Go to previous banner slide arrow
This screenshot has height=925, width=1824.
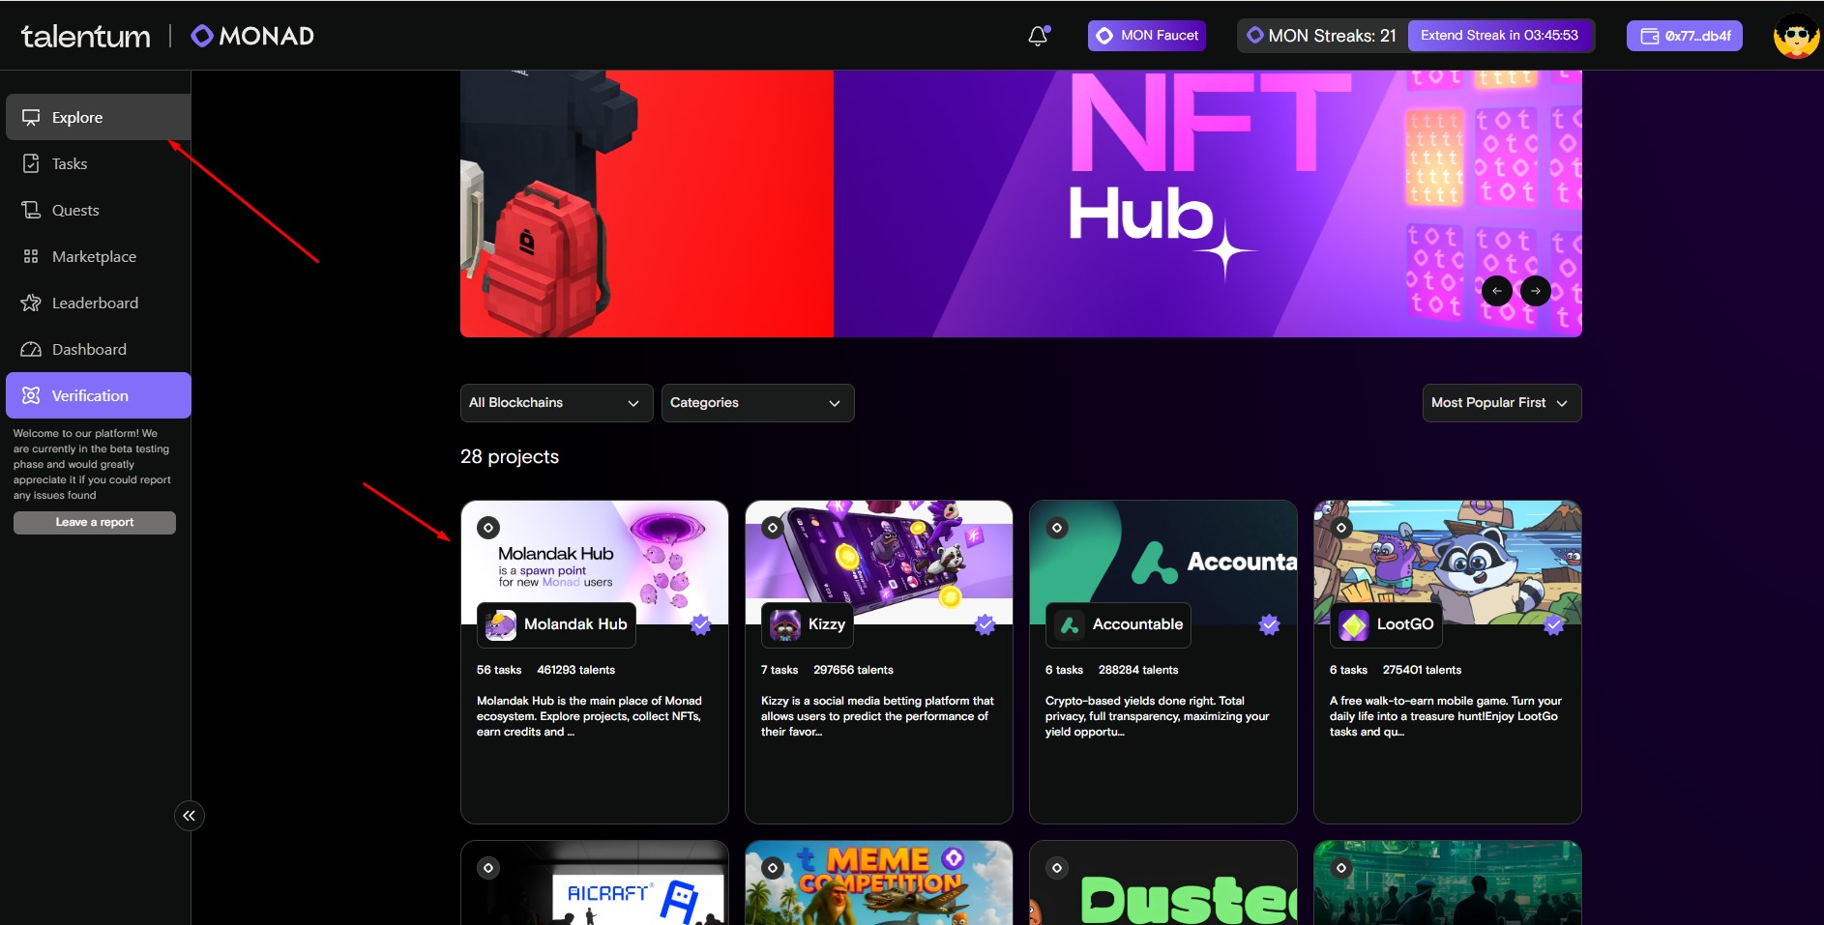[1496, 291]
